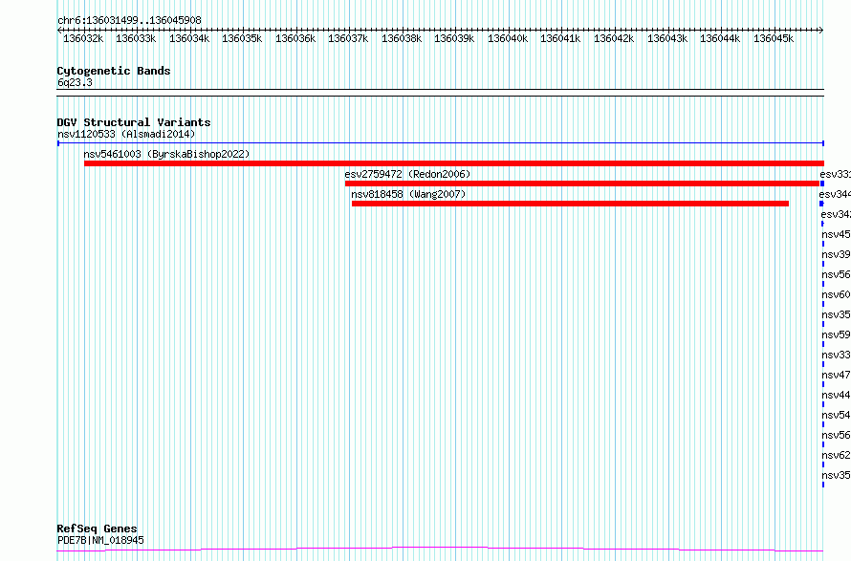
Task: Open variant nsv5461003 (ByrskaBishop2022) label
Action: pos(166,154)
